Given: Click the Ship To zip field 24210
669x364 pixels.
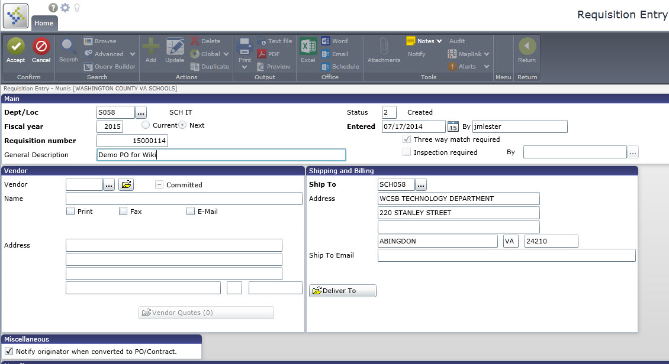Looking at the screenshot, I should [551, 241].
